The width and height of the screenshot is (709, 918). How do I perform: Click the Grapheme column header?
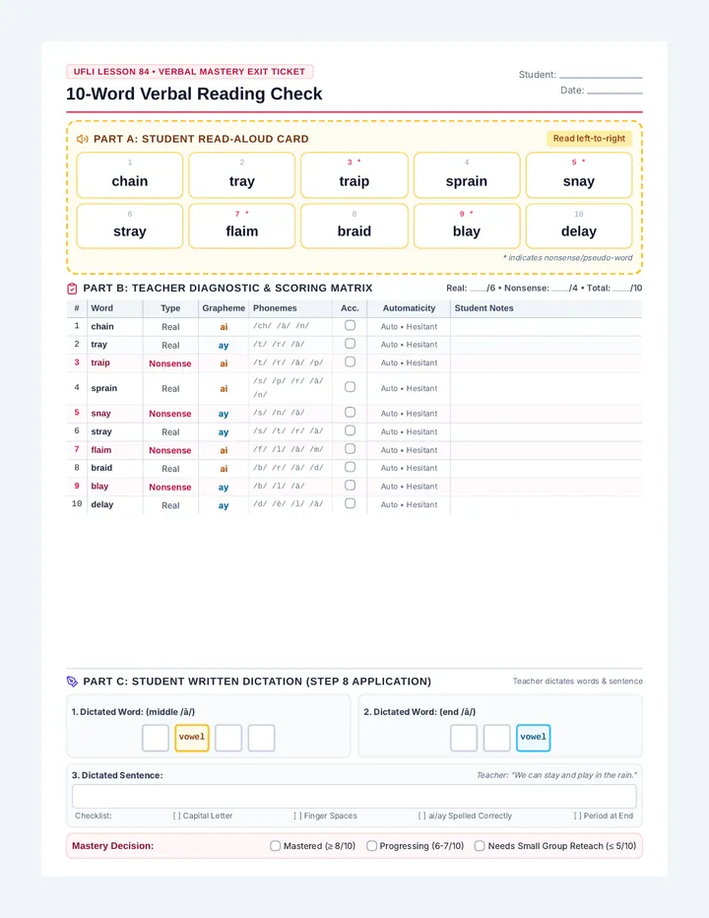[x=224, y=308]
